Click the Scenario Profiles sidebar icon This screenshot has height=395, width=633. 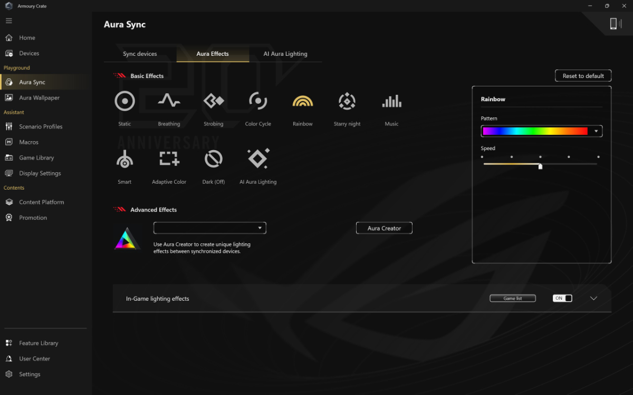(x=9, y=126)
